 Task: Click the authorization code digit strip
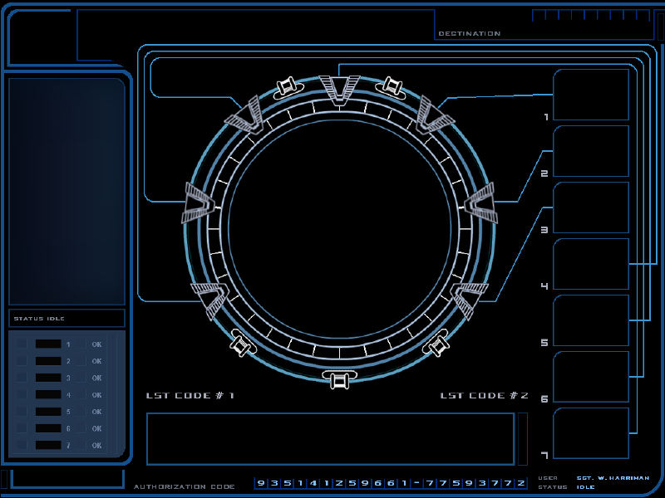391,483
